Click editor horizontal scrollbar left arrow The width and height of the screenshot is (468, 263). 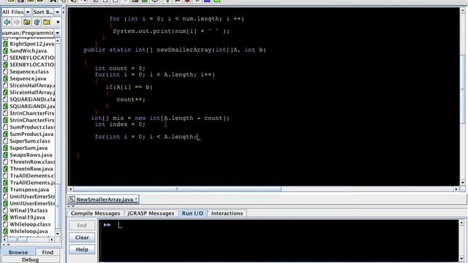click(x=70, y=189)
